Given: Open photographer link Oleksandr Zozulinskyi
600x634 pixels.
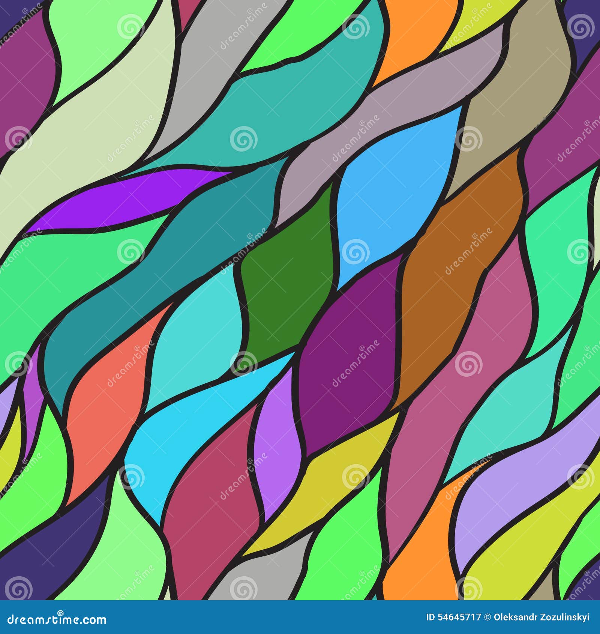Looking at the screenshot, I should [544, 617].
